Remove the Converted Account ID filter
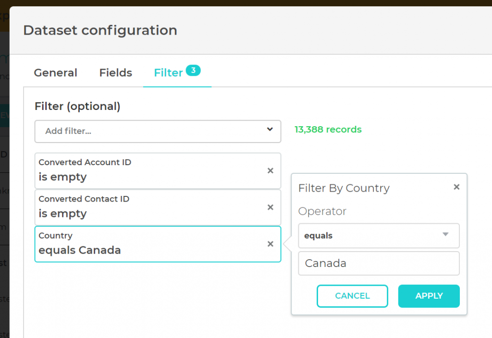492x338 pixels. pyautogui.click(x=271, y=170)
